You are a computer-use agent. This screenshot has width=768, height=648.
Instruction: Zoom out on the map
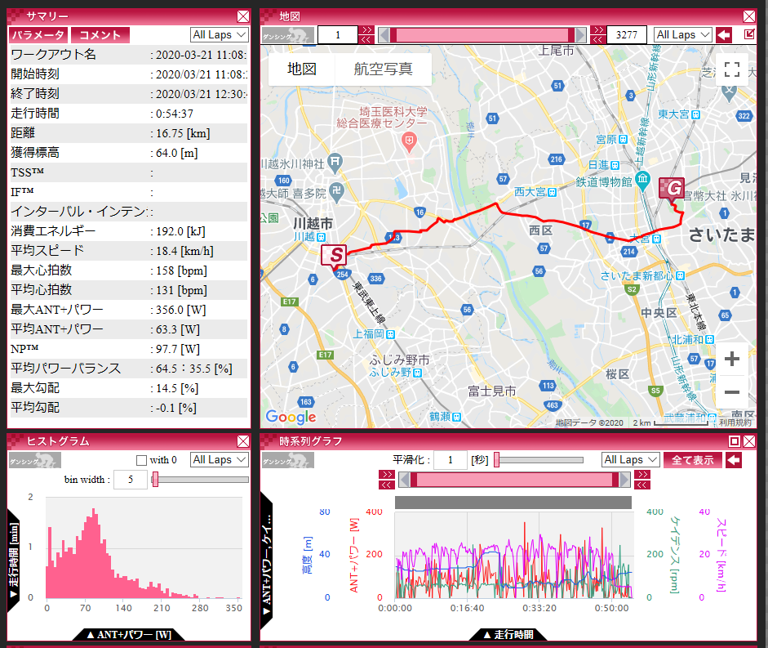point(731,391)
